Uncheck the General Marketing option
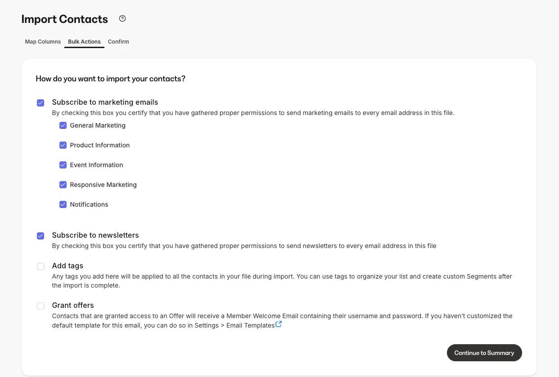The image size is (559, 377). 63,125
